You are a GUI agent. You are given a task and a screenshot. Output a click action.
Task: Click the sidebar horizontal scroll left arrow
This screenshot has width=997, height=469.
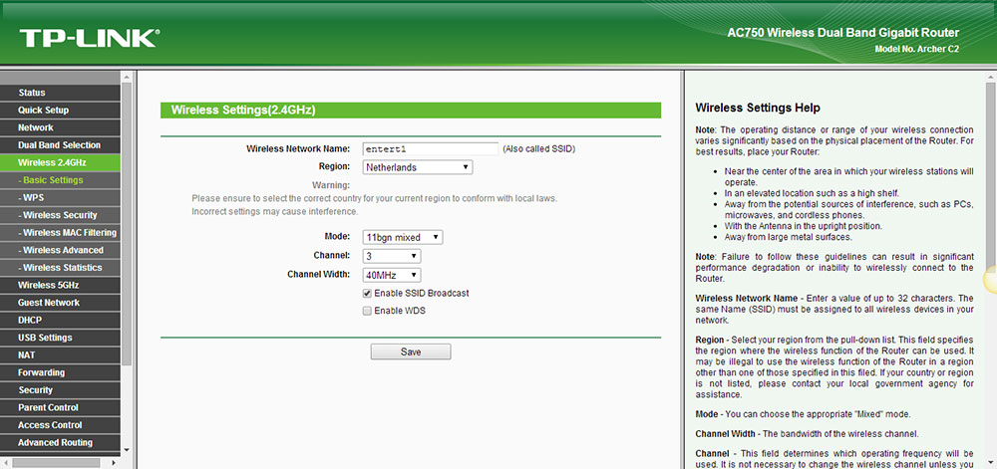(5, 463)
